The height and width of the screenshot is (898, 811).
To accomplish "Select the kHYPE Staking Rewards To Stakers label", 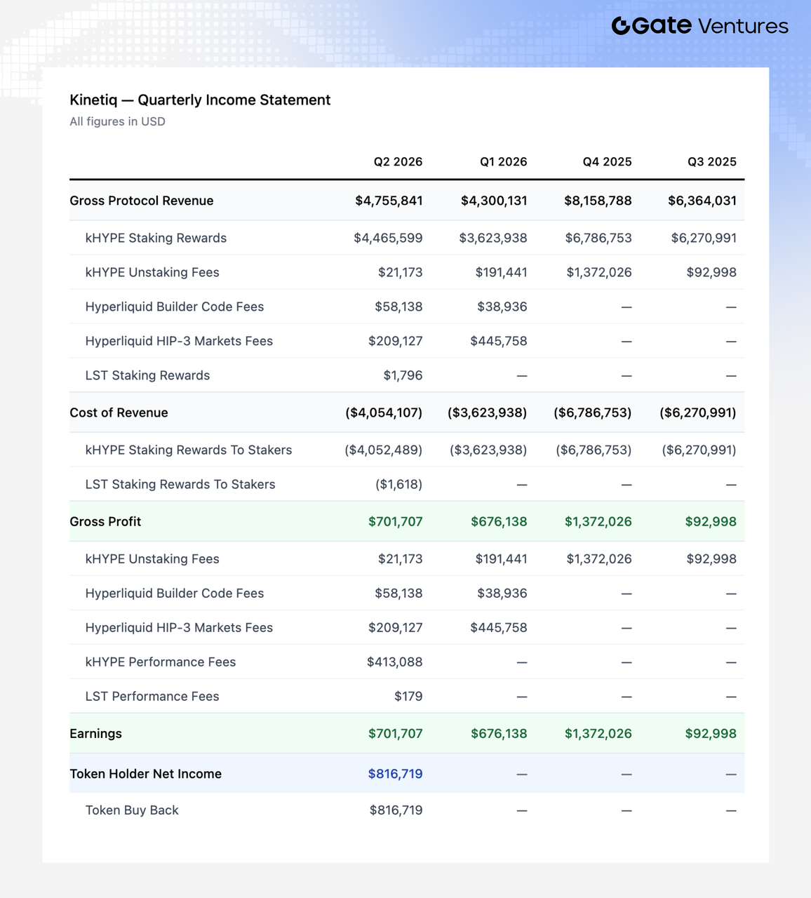I will tap(189, 450).
